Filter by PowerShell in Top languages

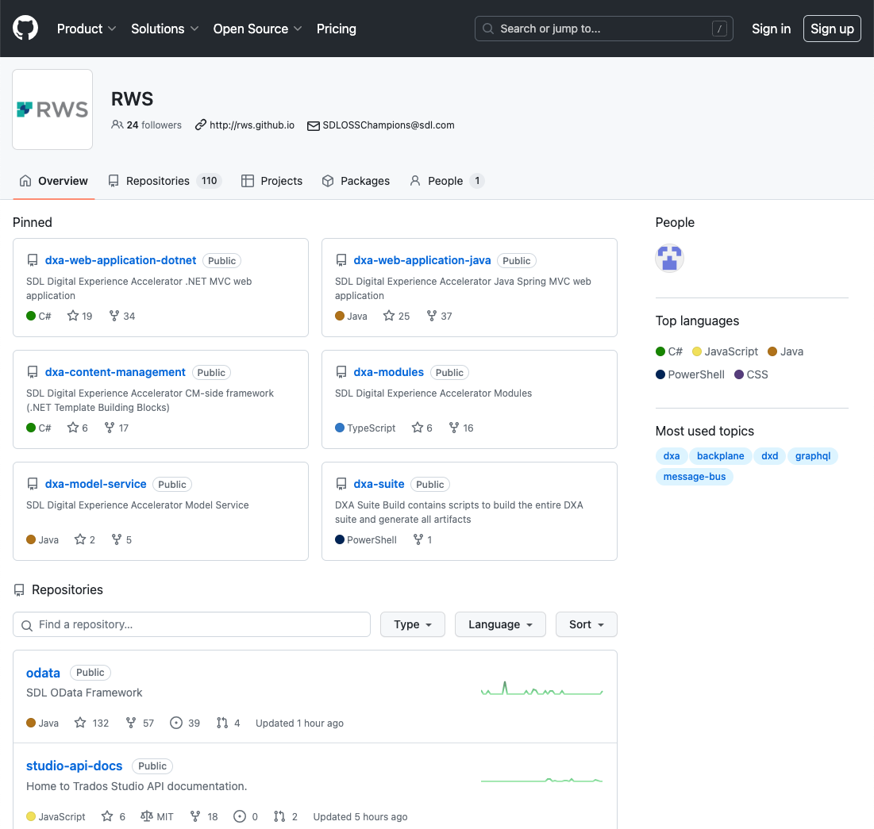pyautogui.click(x=690, y=374)
